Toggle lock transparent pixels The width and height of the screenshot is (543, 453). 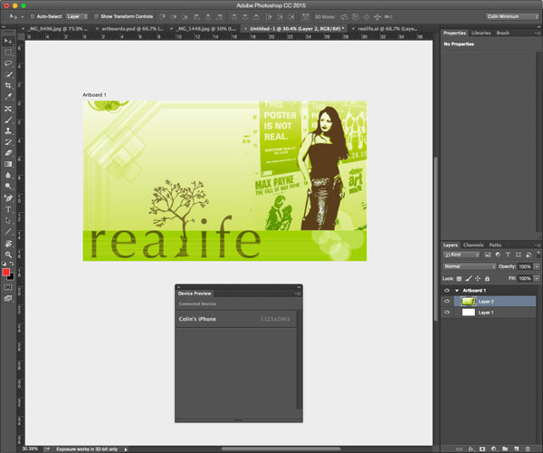pyautogui.click(x=459, y=278)
